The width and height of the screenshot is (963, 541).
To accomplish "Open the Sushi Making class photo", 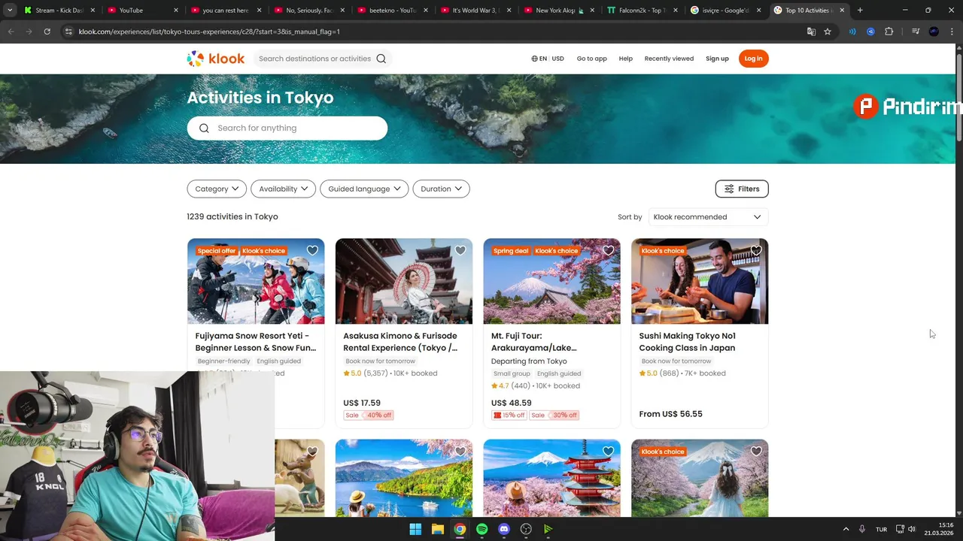I will 700,281.
